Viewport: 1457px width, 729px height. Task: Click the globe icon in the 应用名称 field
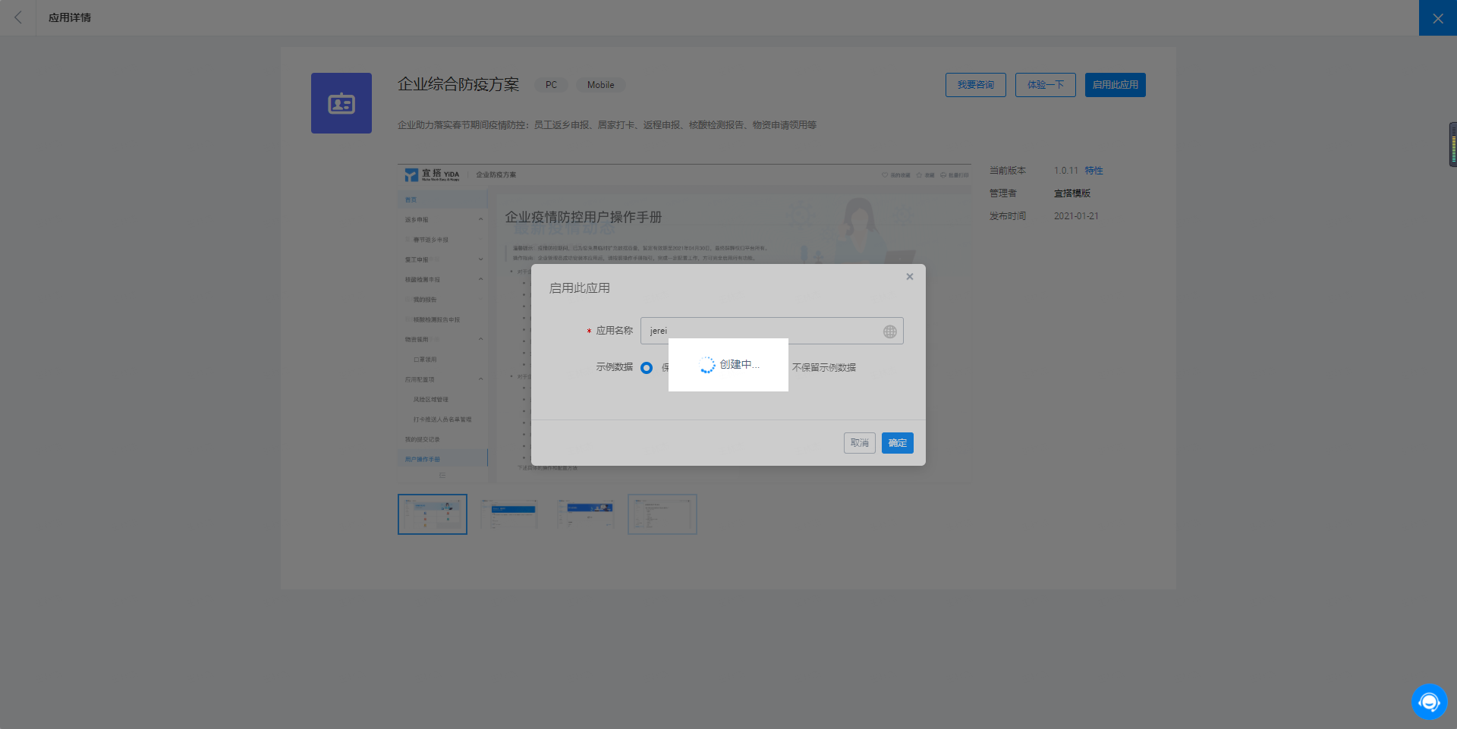click(x=890, y=332)
